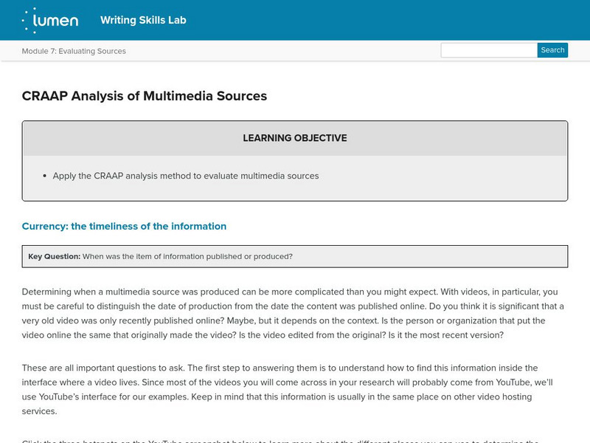Click the "Apply the CRAAP analysis method" objective text
The image size is (590, 443).
coord(186,176)
